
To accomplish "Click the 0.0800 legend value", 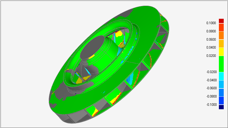I will [211, 31].
